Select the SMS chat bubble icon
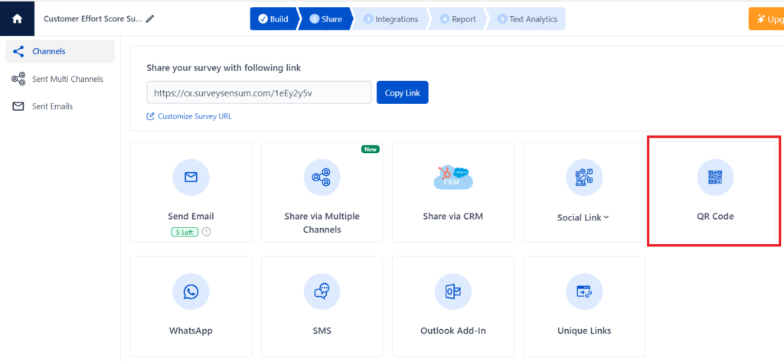The height and width of the screenshot is (362, 784). (322, 292)
